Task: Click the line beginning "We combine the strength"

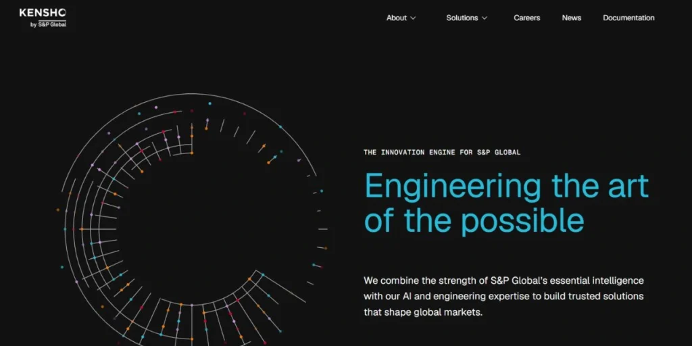Action: [x=503, y=280]
